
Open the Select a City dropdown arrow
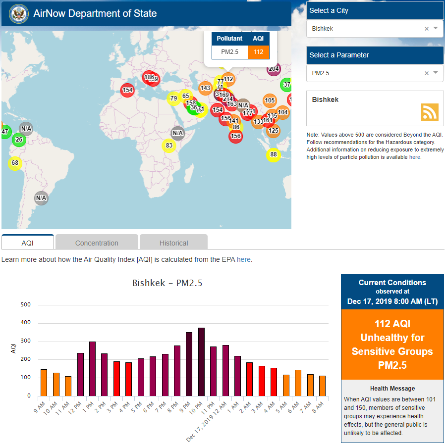point(436,29)
